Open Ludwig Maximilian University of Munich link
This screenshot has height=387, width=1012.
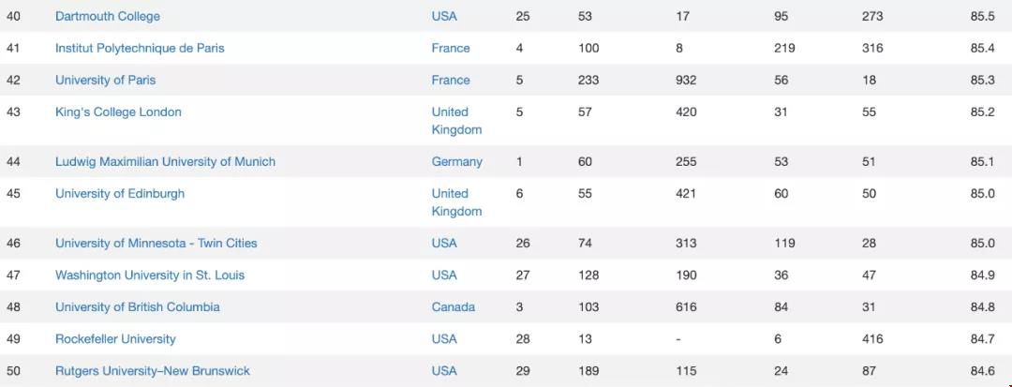165,161
